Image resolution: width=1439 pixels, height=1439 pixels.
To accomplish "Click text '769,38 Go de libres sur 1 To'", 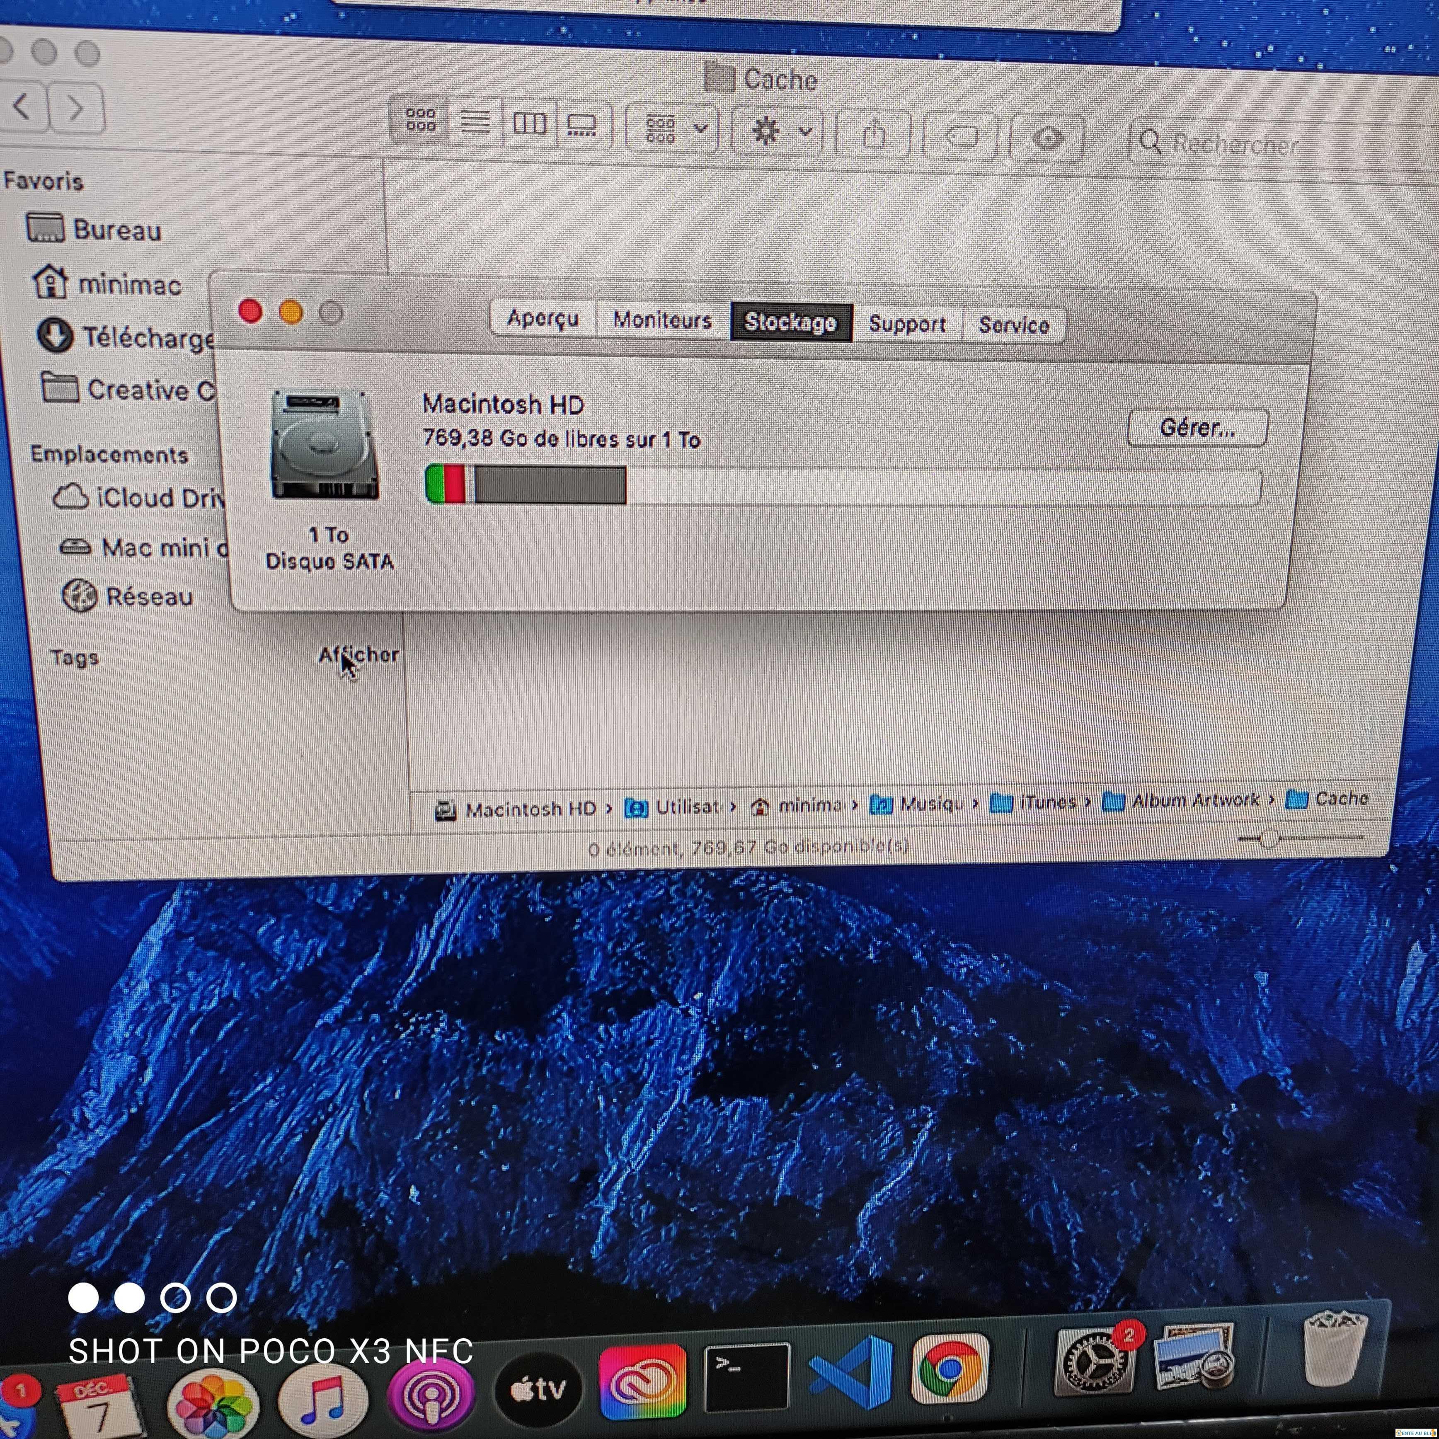I will [562, 438].
